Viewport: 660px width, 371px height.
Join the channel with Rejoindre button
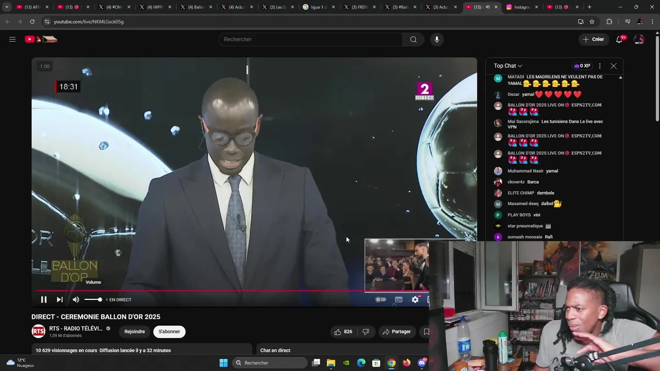coord(135,331)
